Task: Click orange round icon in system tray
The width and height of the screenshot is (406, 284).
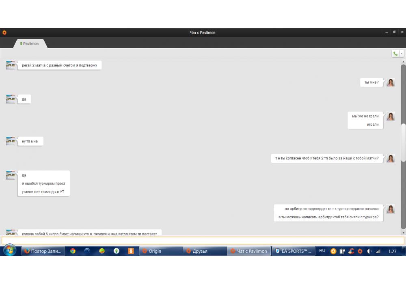Action: pos(333,251)
